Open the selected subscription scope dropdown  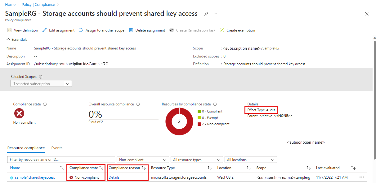[41, 84]
